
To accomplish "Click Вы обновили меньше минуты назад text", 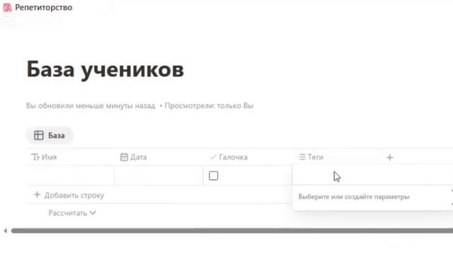I will click(x=91, y=106).
